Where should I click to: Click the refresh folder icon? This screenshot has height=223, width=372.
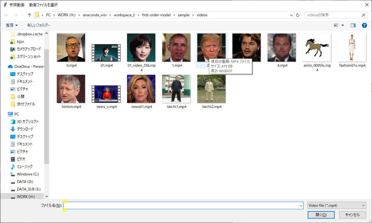[x=298, y=15]
